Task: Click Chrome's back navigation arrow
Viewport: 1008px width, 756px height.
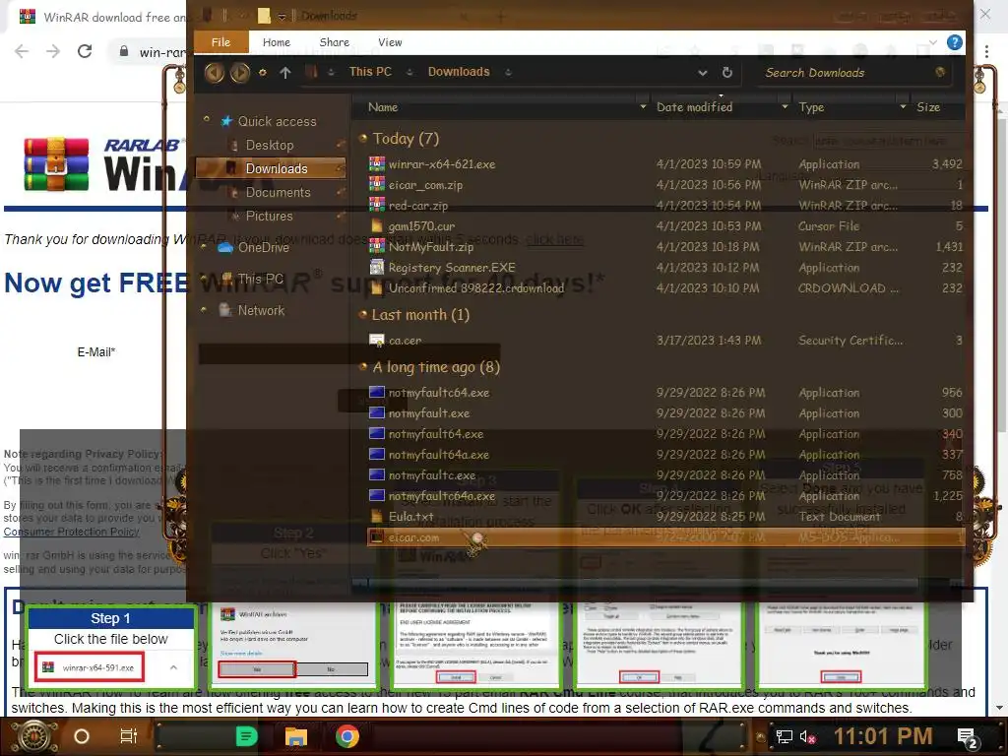Action: (x=22, y=51)
